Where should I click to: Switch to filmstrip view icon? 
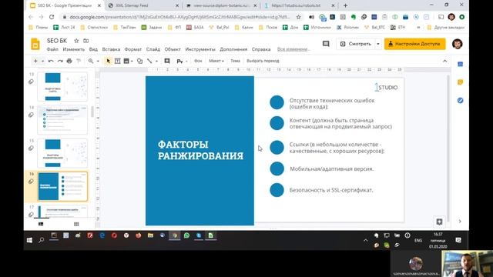tap(41, 224)
